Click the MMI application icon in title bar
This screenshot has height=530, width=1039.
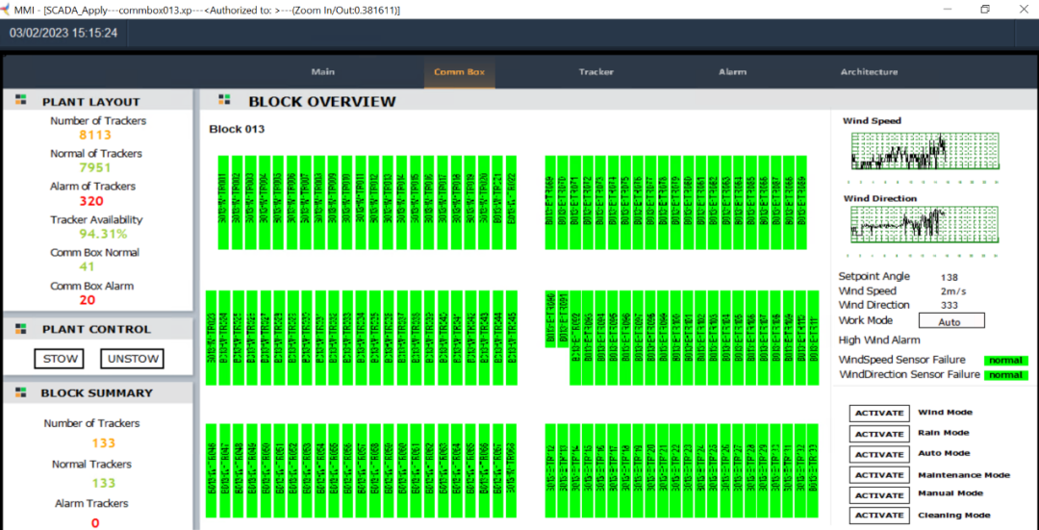tap(8, 9)
